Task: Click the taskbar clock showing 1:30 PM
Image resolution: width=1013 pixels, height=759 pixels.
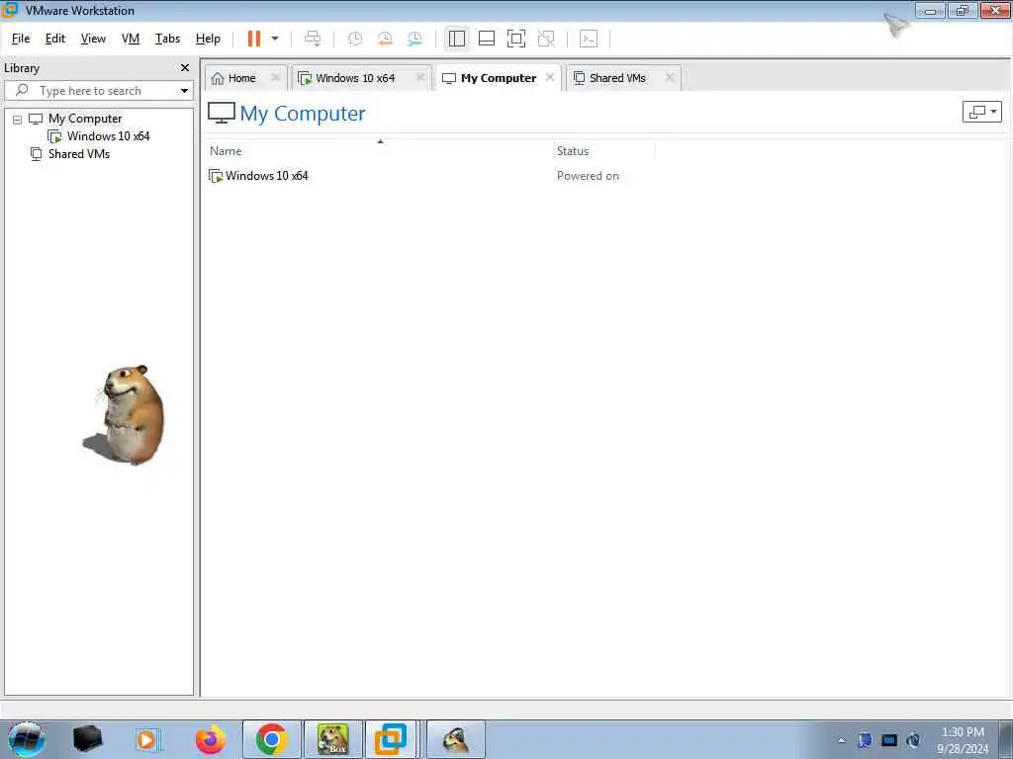Action: coord(963,740)
